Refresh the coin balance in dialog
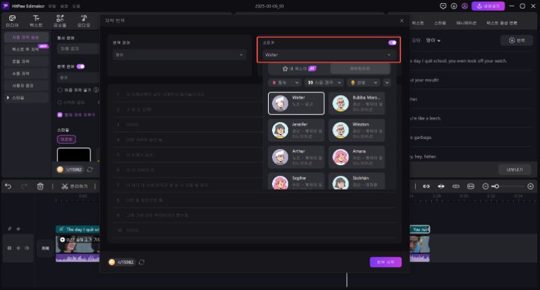The image size is (540, 290). [142, 262]
